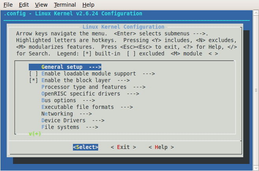Click the <Select> button

(x=86, y=147)
